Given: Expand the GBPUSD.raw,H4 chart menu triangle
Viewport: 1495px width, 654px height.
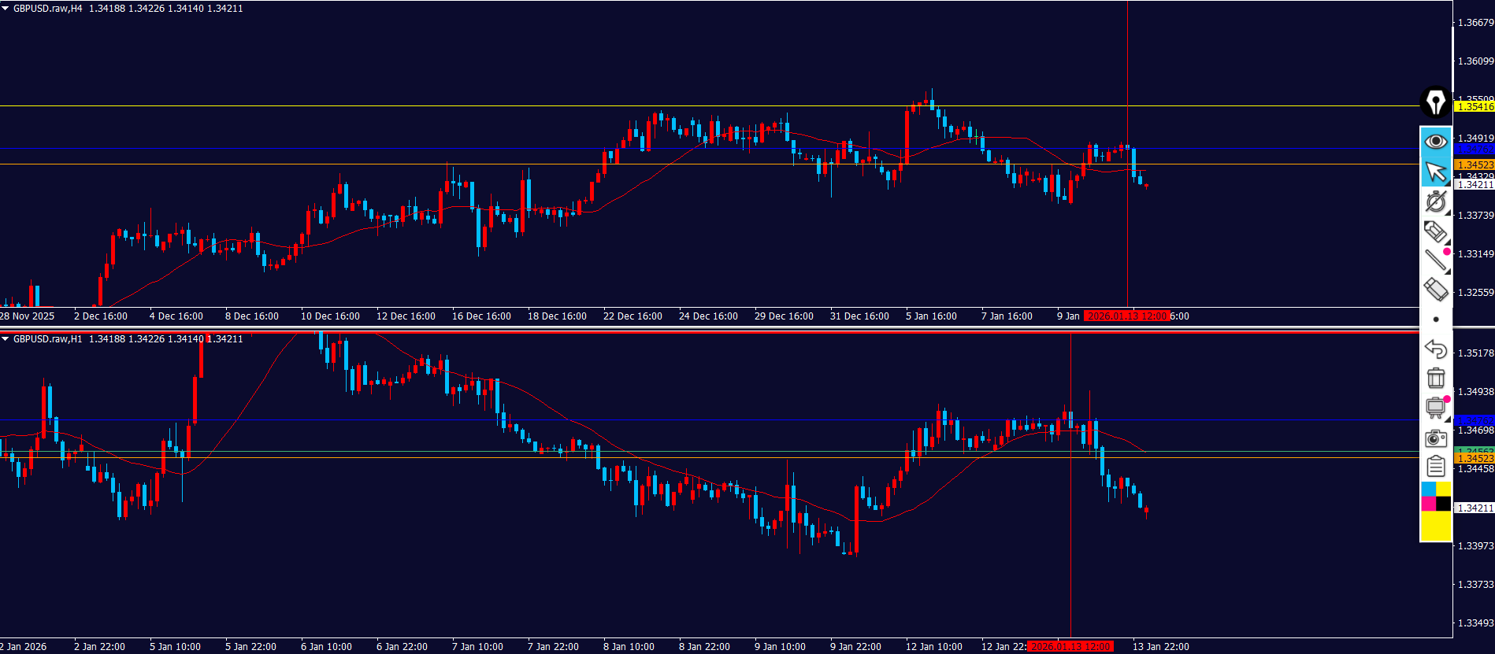Looking at the screenshot, I should point(6,9).
